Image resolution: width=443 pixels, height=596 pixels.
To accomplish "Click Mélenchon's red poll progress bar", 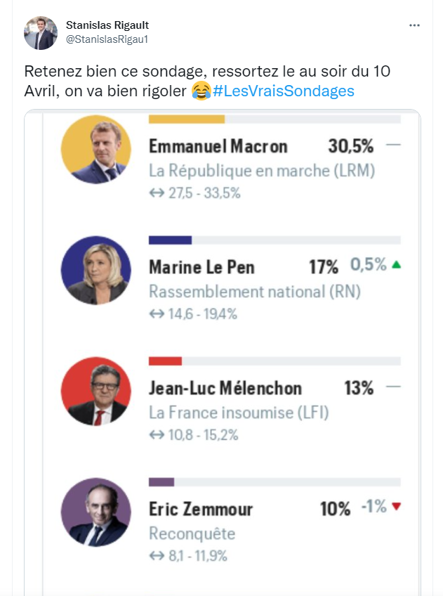I will (165, 361).
